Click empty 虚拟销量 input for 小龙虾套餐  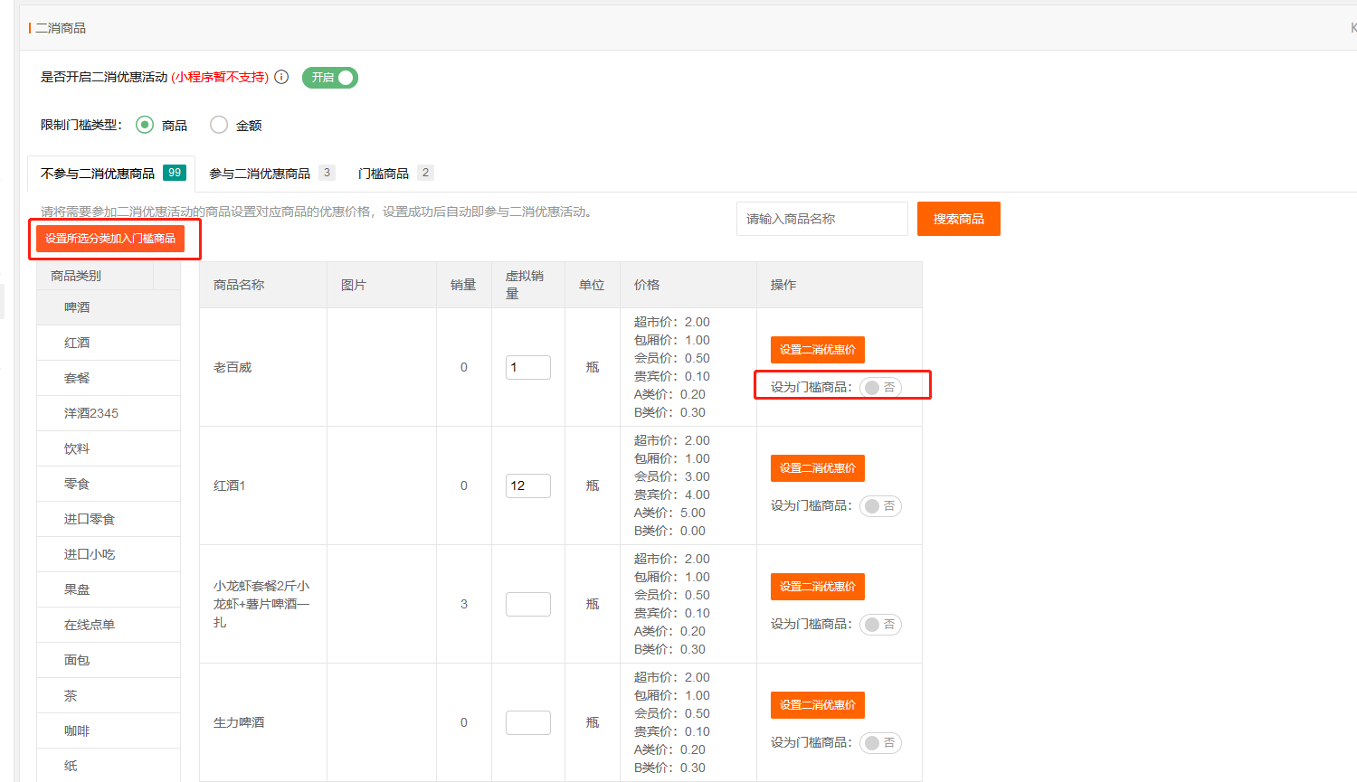528,604
